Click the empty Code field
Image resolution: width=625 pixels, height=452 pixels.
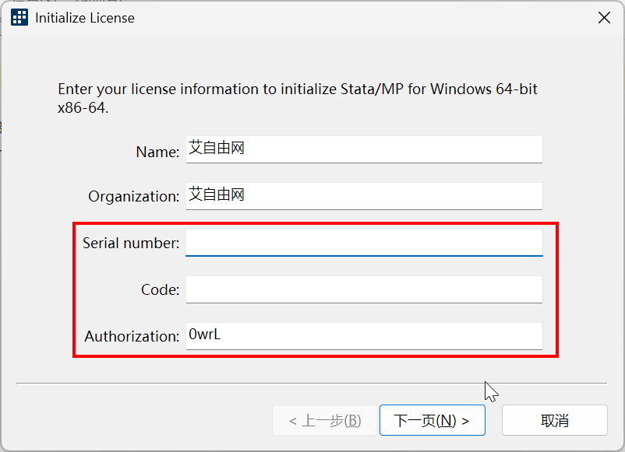[363, 289]
